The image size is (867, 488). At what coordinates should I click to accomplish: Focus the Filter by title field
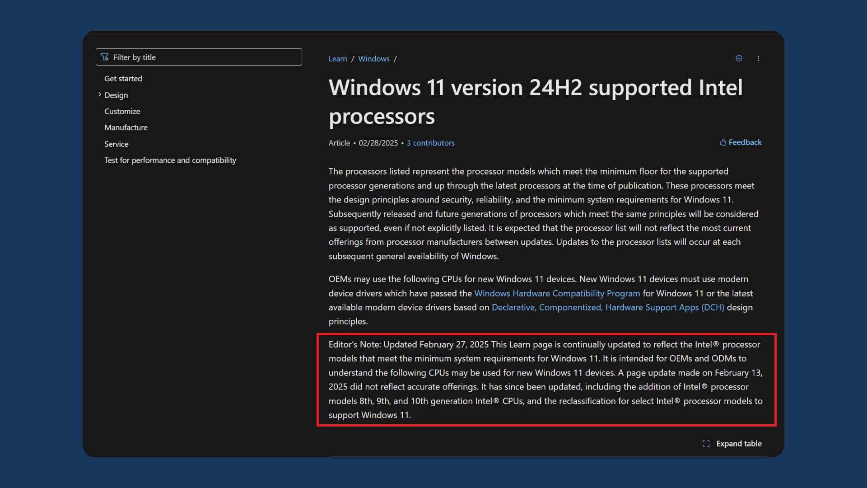coord(199,57)
